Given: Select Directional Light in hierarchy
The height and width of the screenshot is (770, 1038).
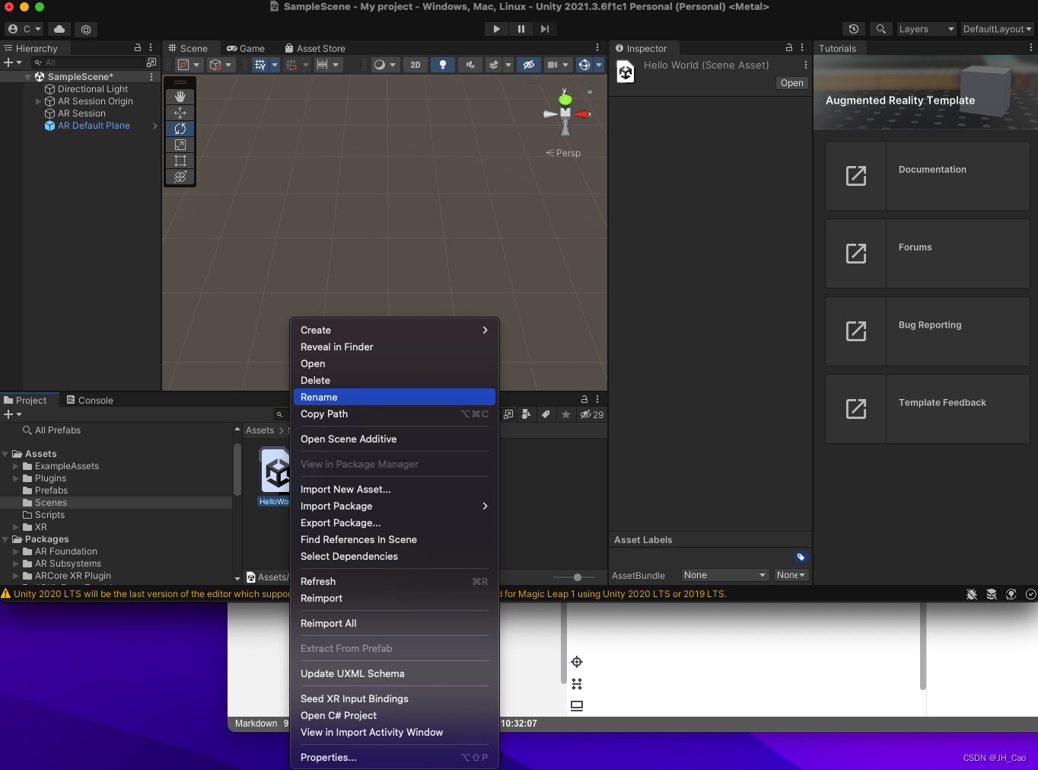Looking at the screenshot, I should coord(93,89).
